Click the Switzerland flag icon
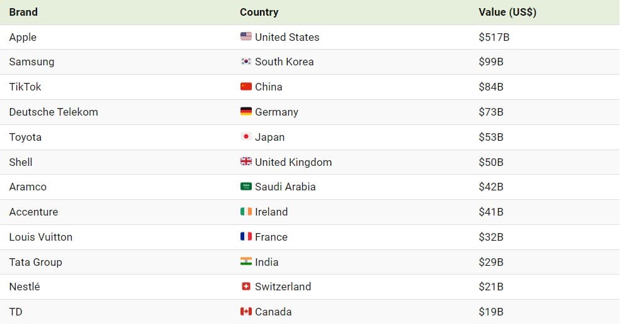This screenshot has height=328, width=622. click(246, 287)
